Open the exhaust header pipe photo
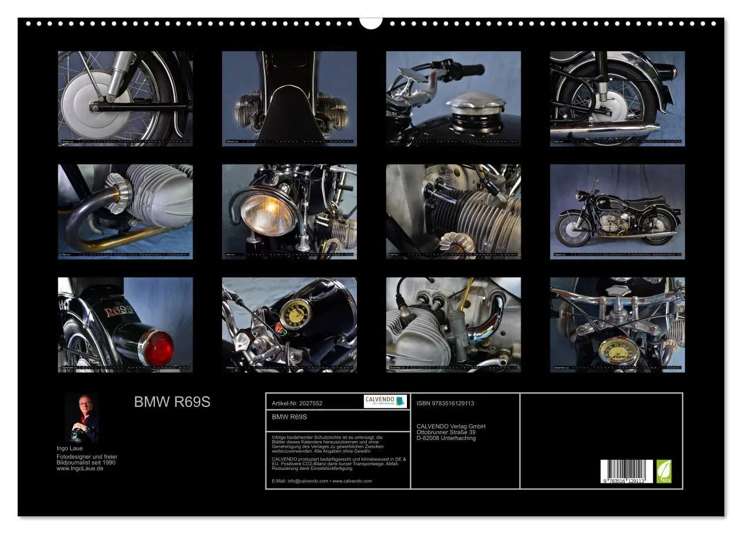The width and height of the screenshot is (742, 534). pyautogui.click(x=125, y=212)
